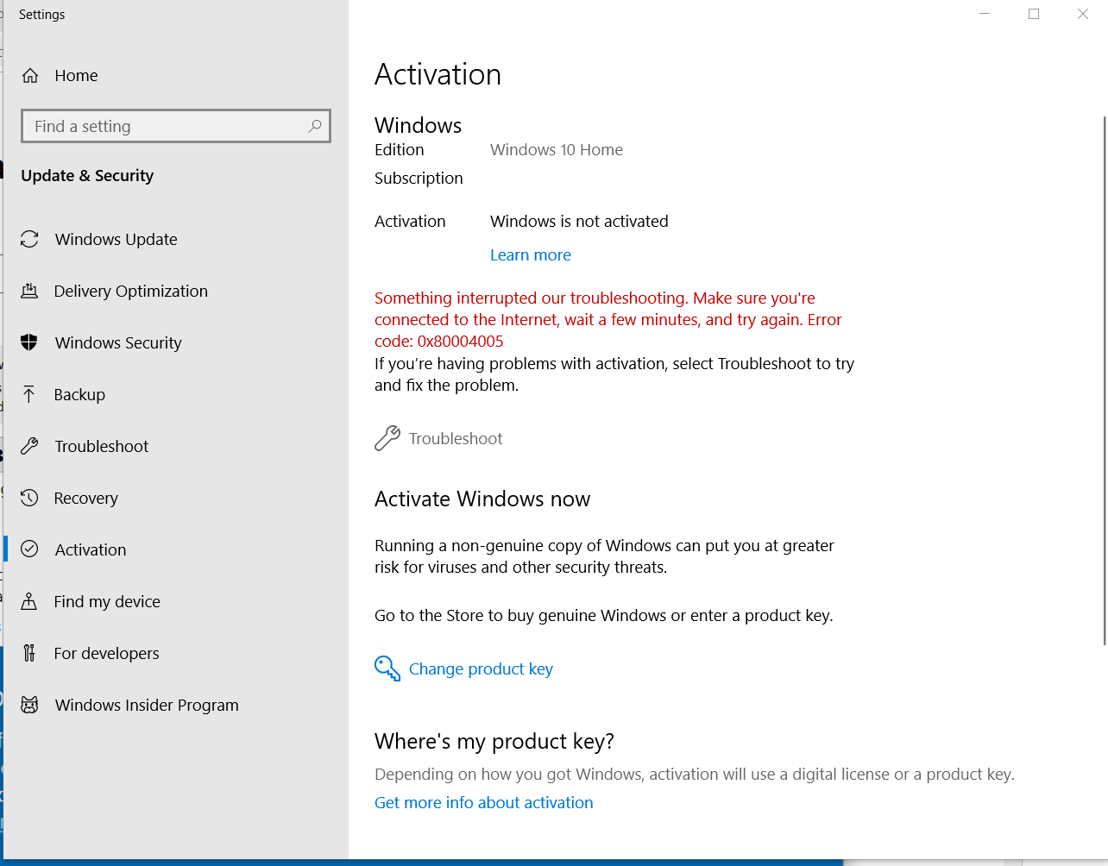Go to the Windows Update section

(116, 239)
